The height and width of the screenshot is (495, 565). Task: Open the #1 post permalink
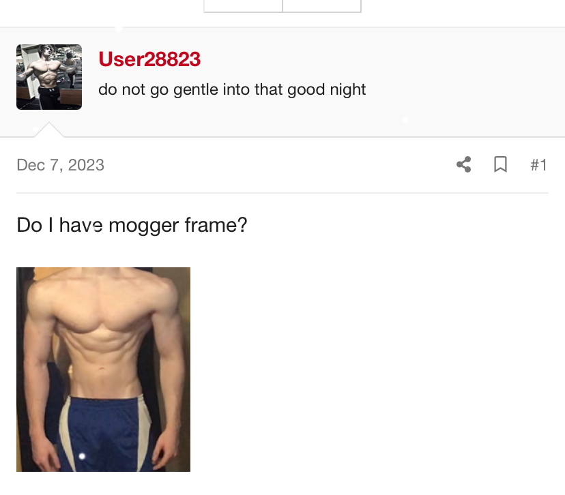(538, 165)
